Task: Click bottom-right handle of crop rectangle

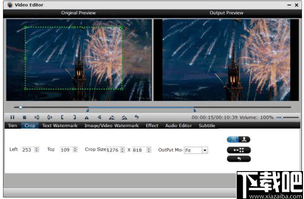Action: 122,89
